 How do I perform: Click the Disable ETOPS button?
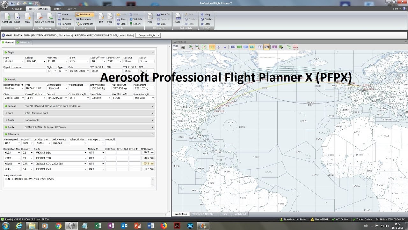(x=207, y=19)
